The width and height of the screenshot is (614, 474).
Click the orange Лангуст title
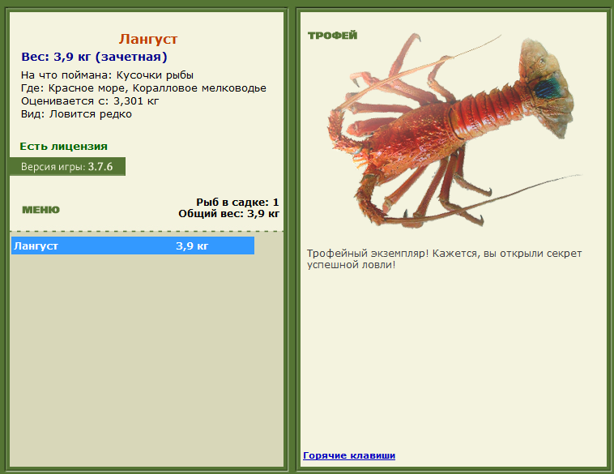(148, 39)
